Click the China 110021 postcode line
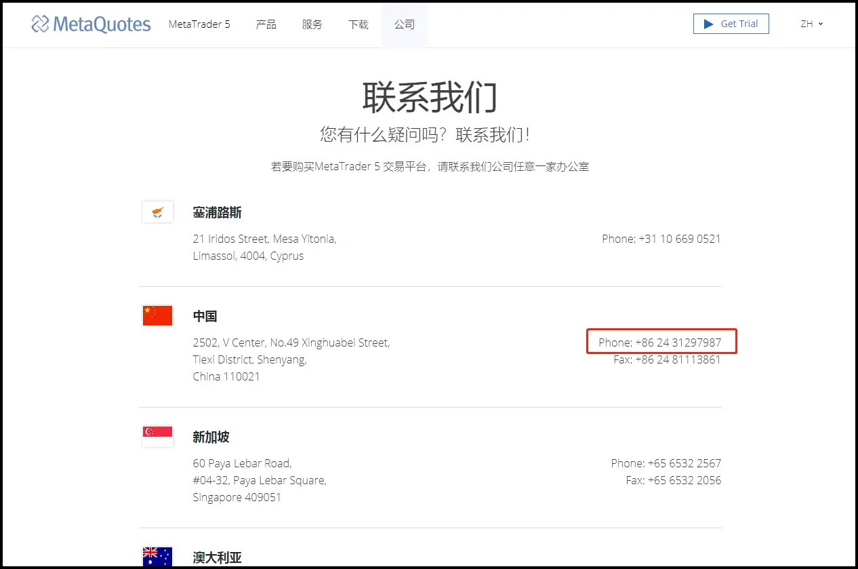Screen dimensions: 858x569 [x=226, y=376]
